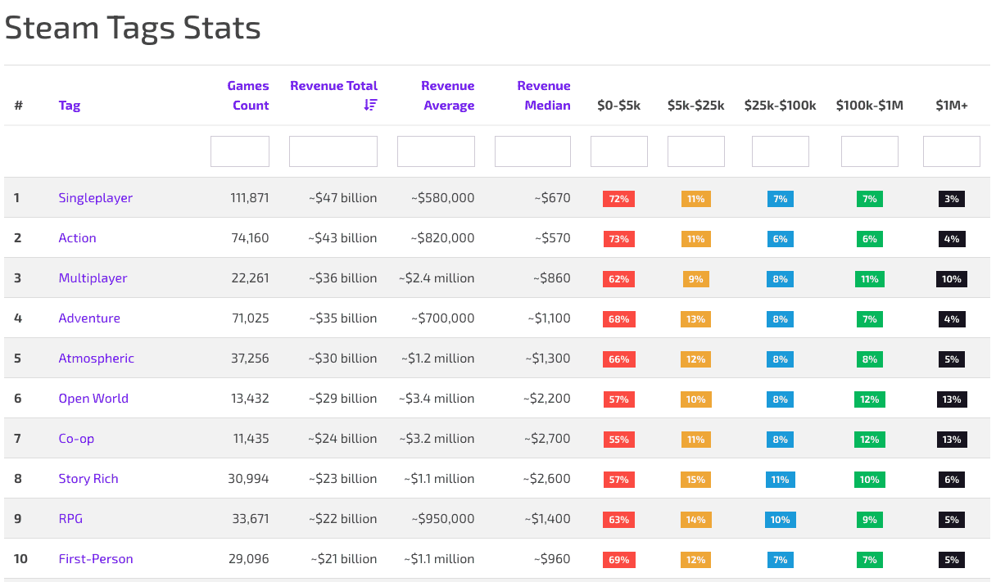Focus the $0-$5k filter input
This screenshot has height=582, width=996.
(x=619, y=151)
